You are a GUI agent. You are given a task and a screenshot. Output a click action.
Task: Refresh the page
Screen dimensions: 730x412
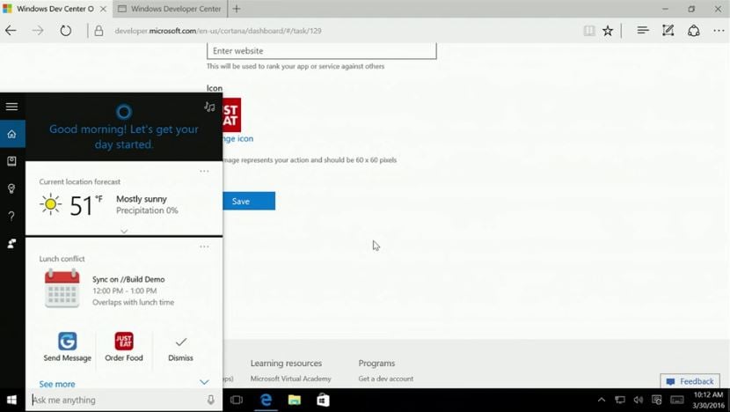click(x=66, y=31)
